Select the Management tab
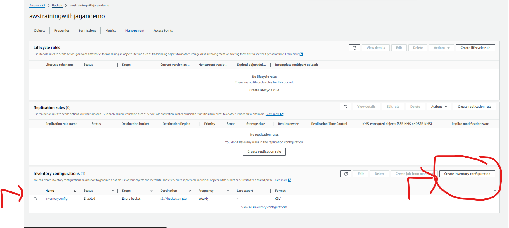 (x=135, y=31)
